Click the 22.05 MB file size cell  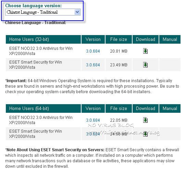click(x=119, y=120)
